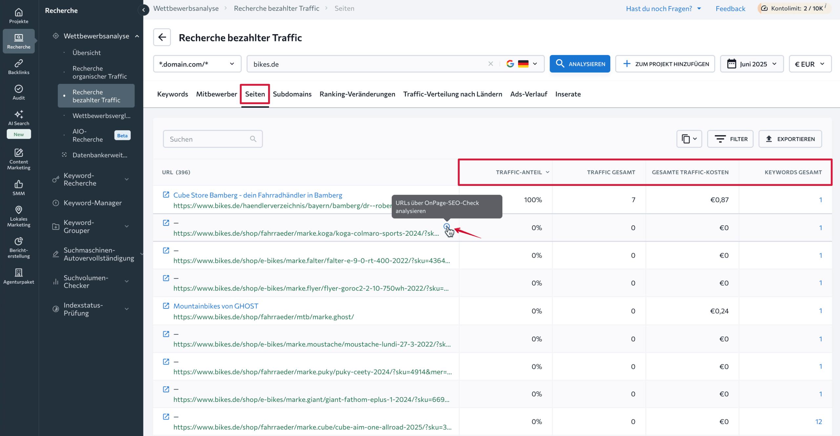The width and height of the screenshot is (840, 436).
Task: Open external link icon for flyer-goroc2 URL
Action: click(166, 278)
